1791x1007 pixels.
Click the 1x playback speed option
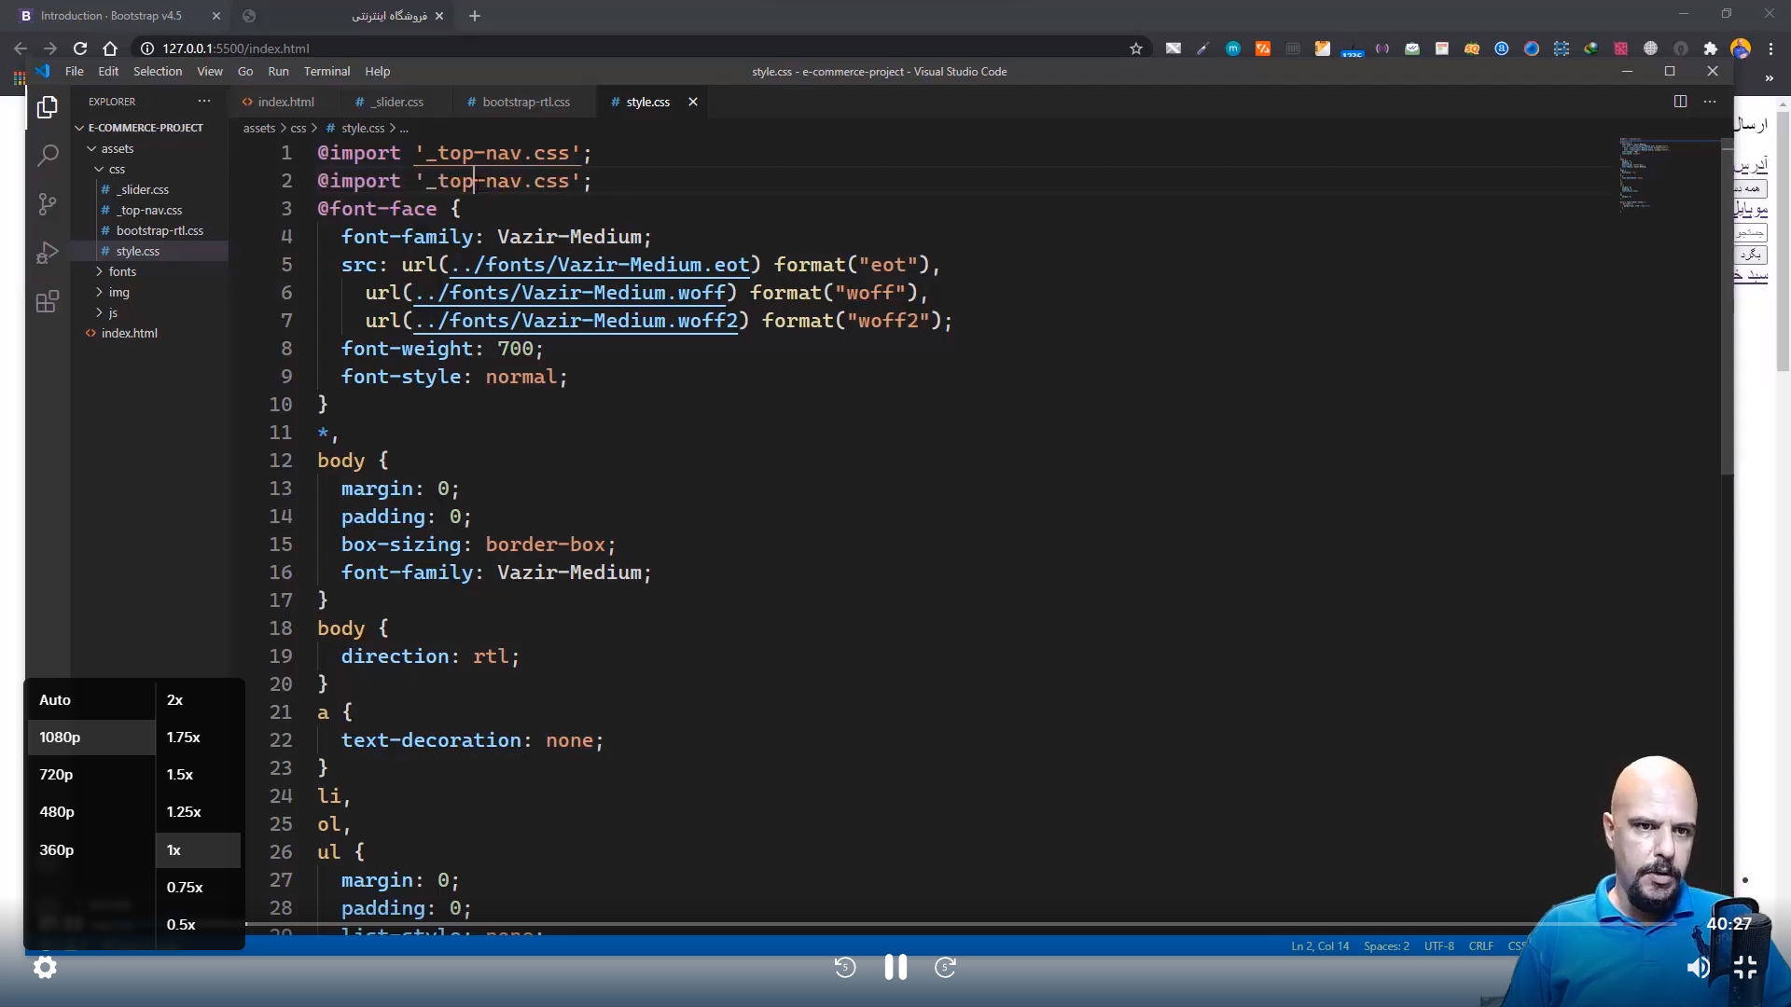(x=174, y=849)
